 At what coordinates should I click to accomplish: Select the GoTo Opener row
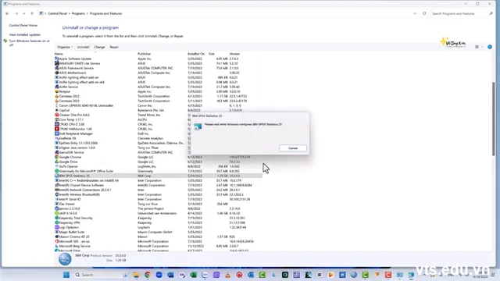tap(158, 166)
